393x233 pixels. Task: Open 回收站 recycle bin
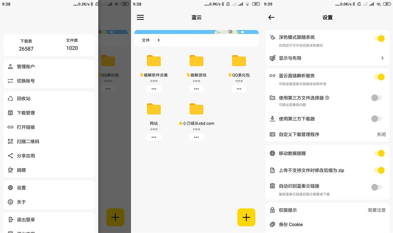tap(23, 98)
